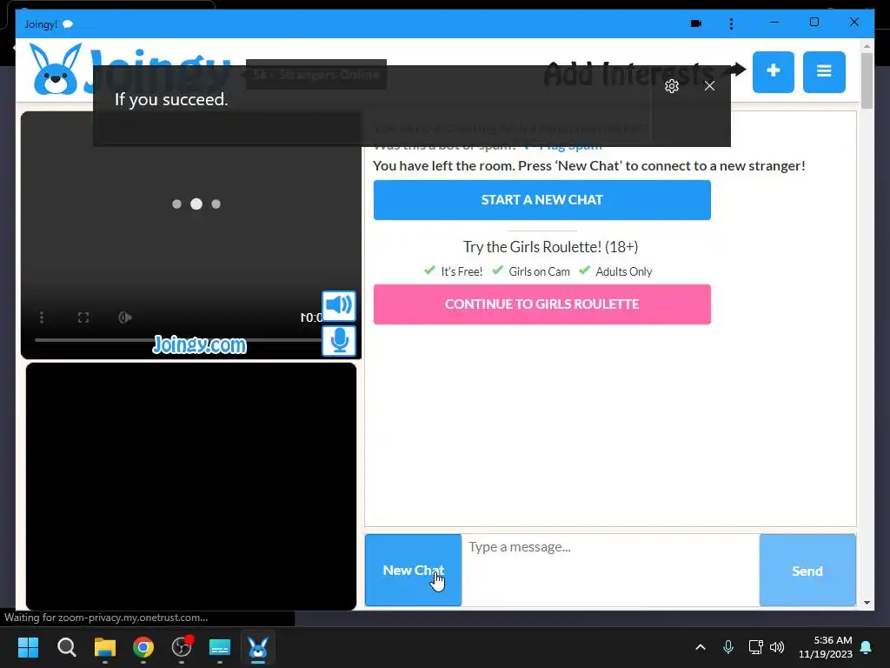The image size is (890, 668).
Task: Click the 'Girls on Cam' label
Action: (x=539, y=271)
